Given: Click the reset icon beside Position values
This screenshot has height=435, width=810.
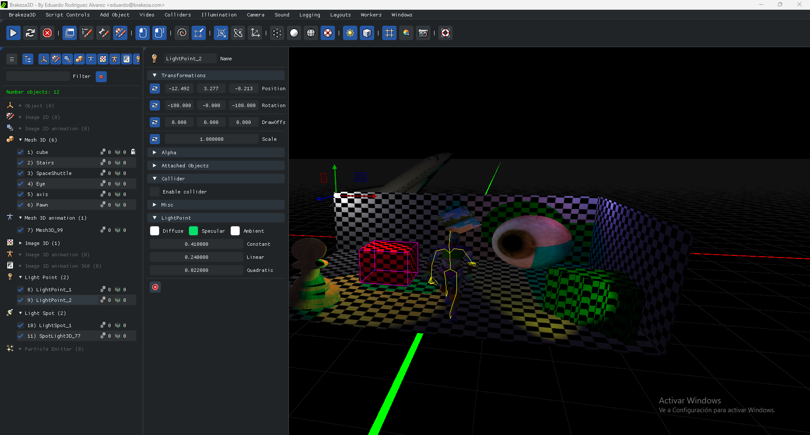Looking at the screenshot, I should [x=155, y=89].
